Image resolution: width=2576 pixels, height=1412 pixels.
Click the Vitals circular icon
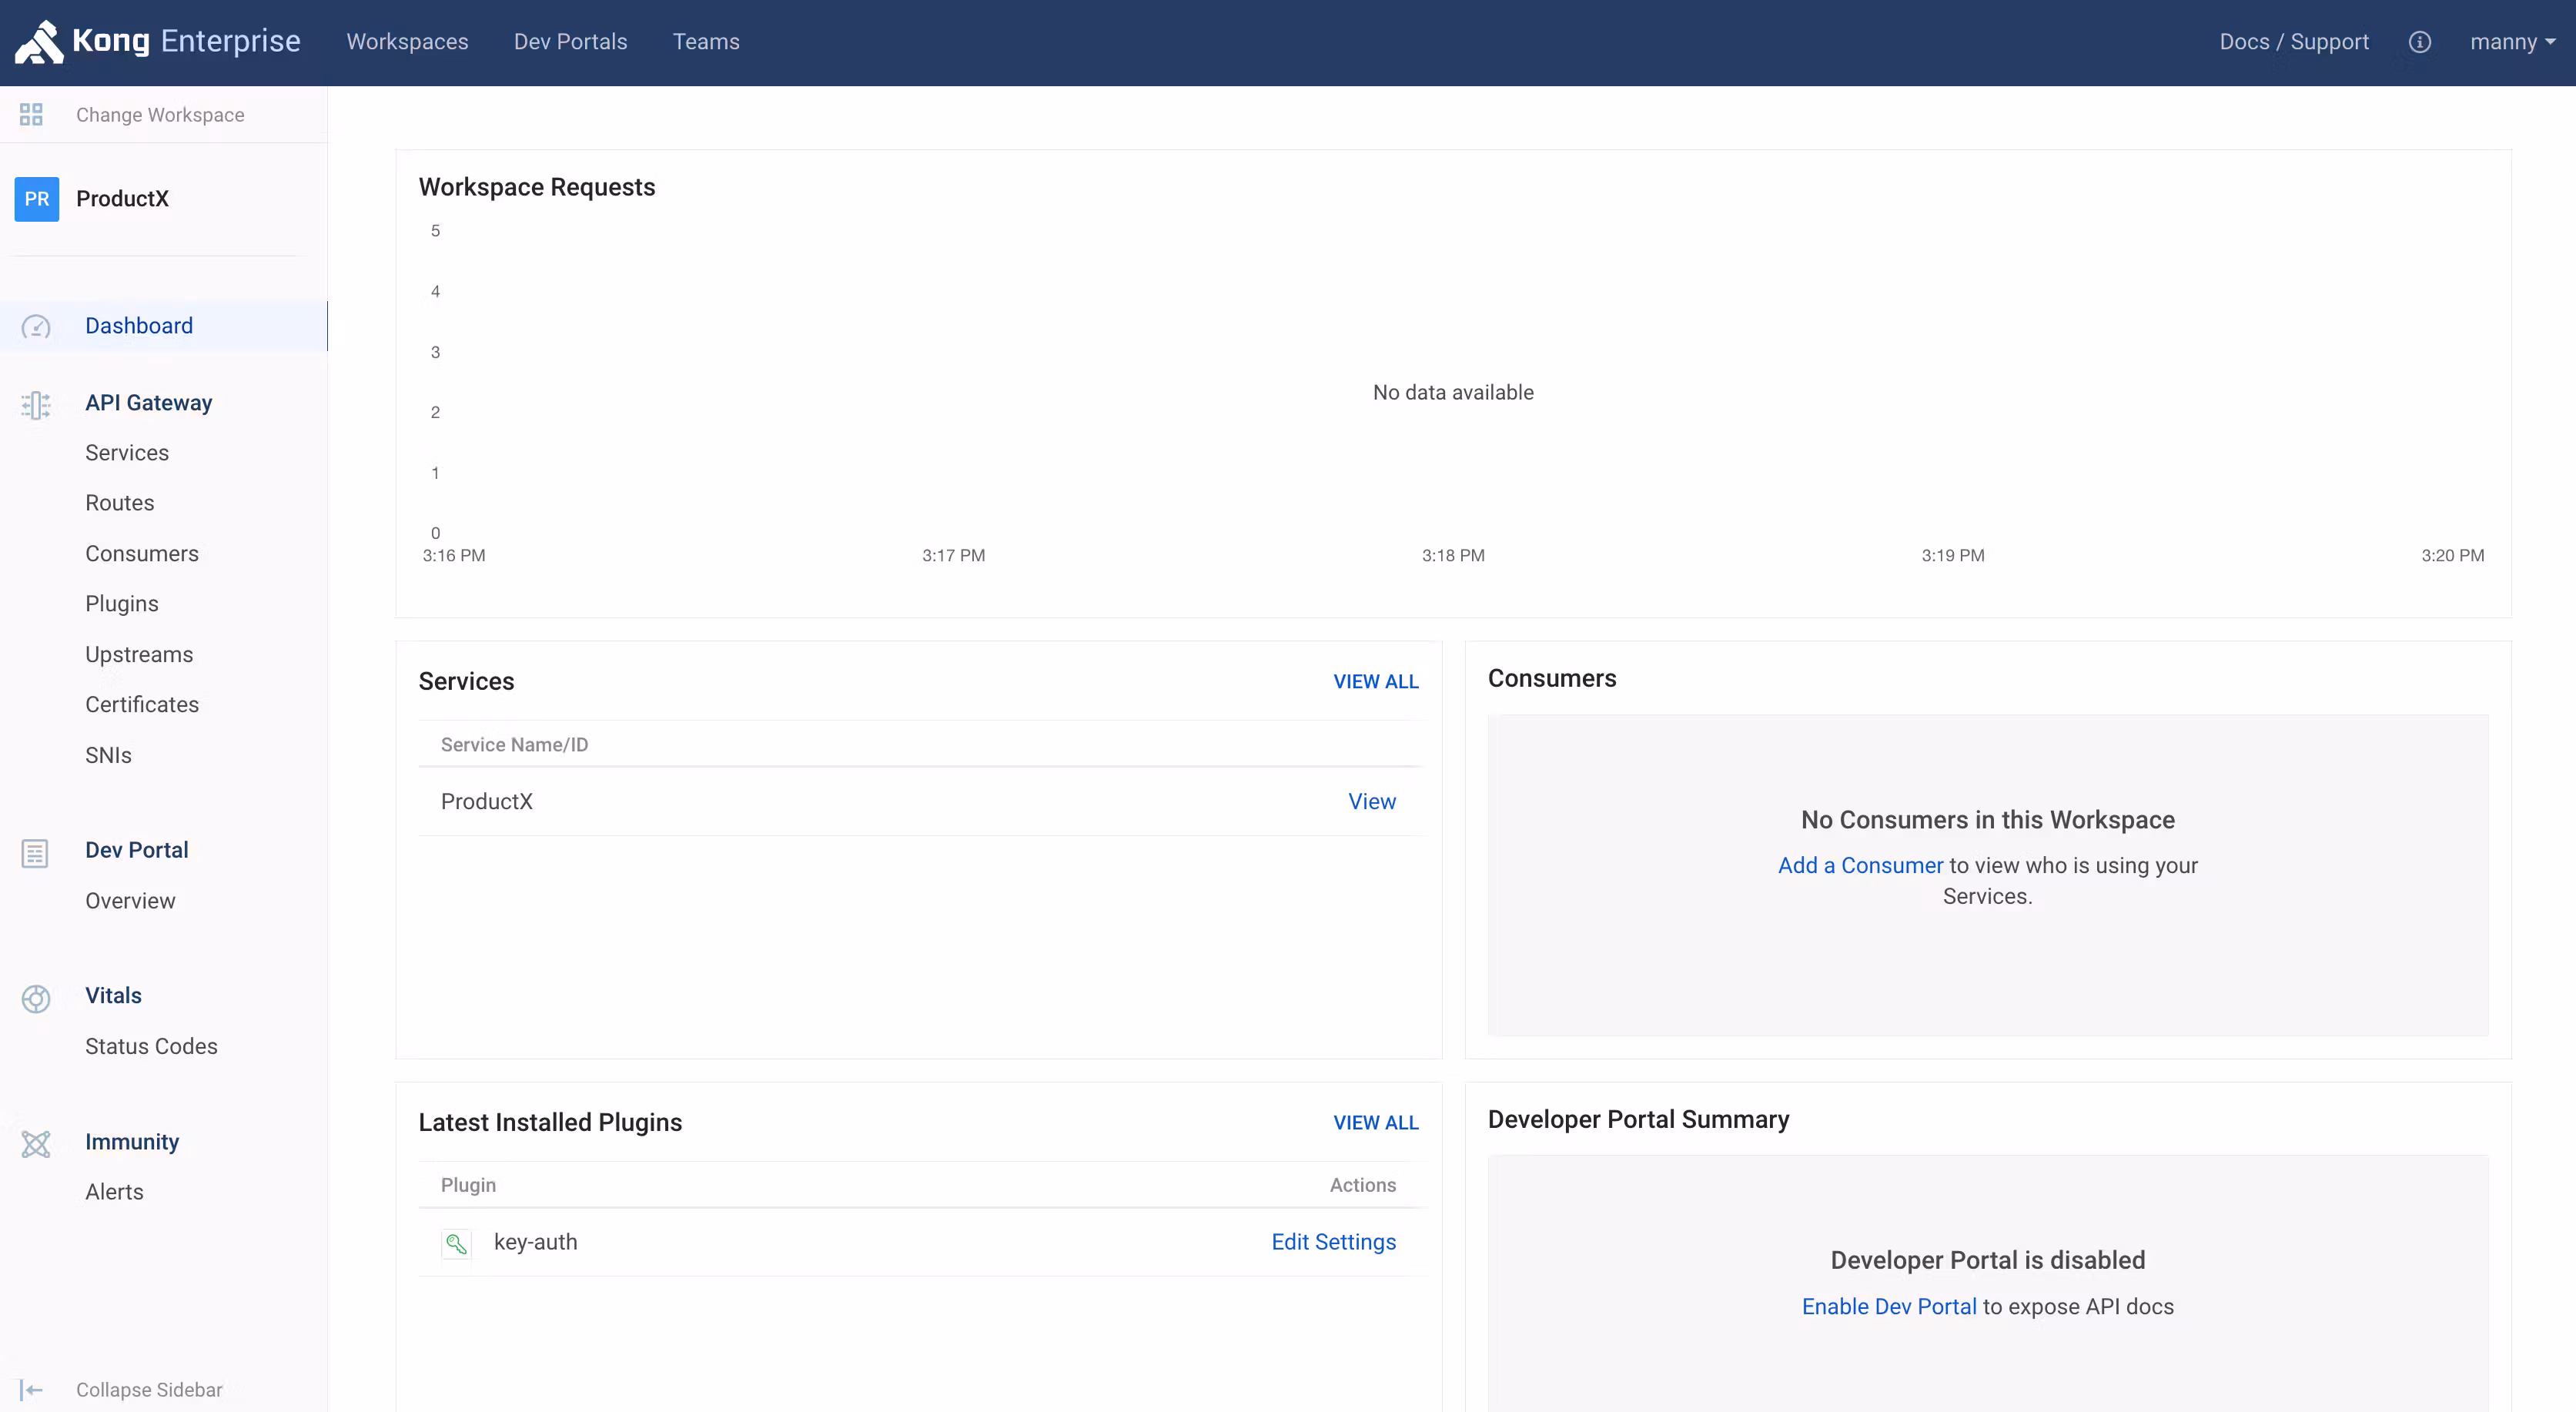(x=36, y=998)
